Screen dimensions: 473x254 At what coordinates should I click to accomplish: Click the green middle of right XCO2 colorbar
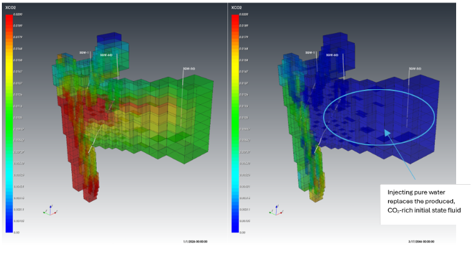[x=236, y=119]
